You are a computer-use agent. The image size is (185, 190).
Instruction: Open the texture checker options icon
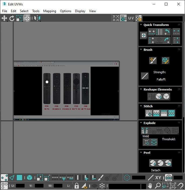(139, 18)
